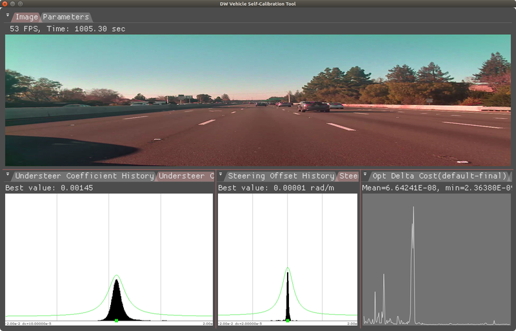Click the DW Vehicle Self-Calibration Tool title bar
The image size is (516, 331).
click(258, 4)
